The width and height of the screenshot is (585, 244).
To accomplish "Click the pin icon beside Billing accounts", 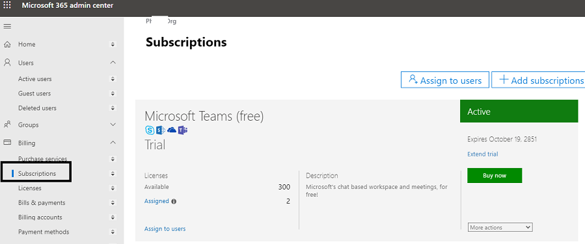I will pyautogui.click(x=113, y=217).
